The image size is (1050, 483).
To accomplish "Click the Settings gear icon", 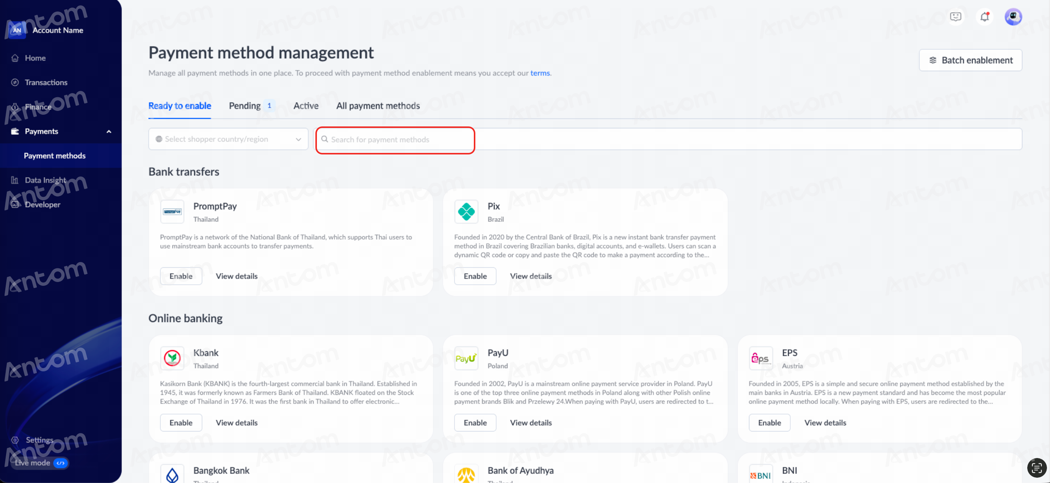I will (15, 440).
